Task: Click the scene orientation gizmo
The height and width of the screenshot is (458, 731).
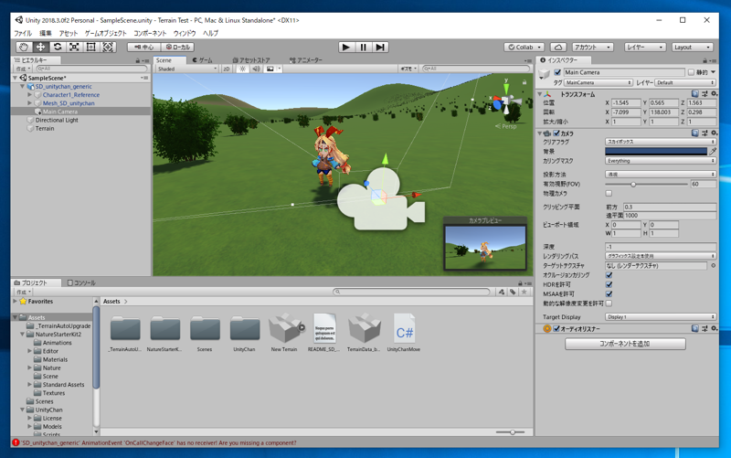Action: tap(505, 101)
